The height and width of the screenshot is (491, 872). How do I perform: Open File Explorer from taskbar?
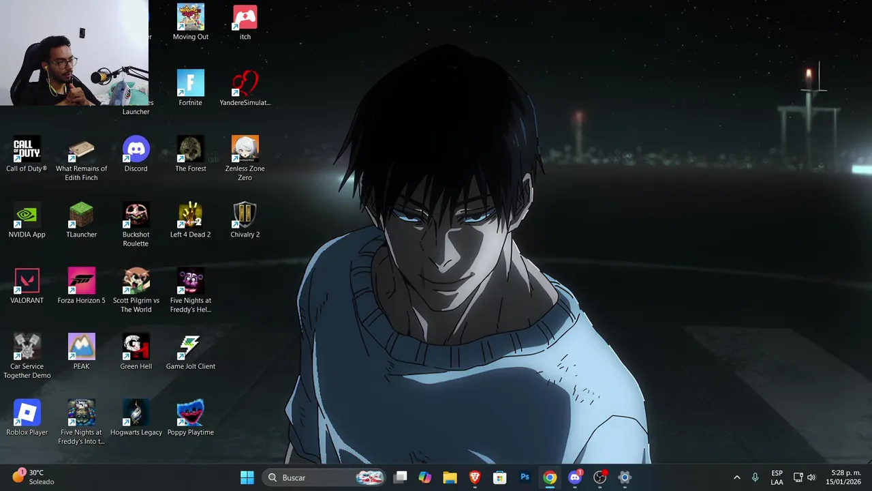[x=450, y=477]
